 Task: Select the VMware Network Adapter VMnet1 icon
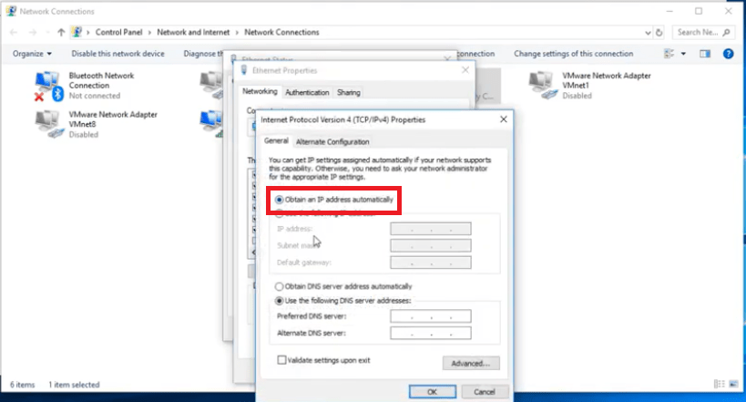pyautogui.click(x=543, y=85)
